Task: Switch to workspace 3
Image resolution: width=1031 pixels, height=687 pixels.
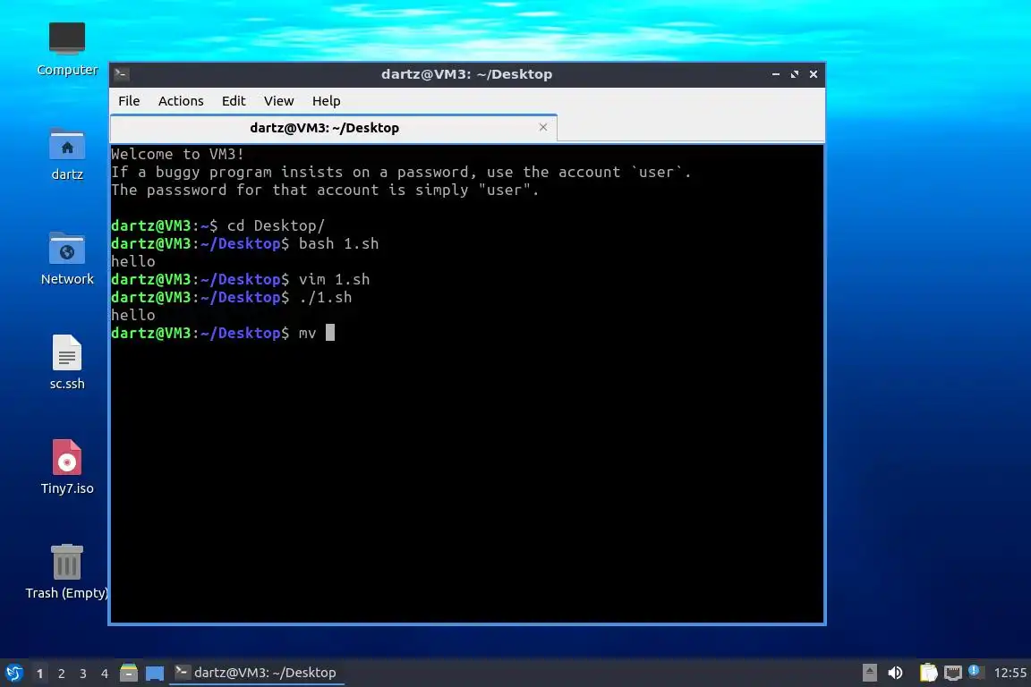Action: tap(83, 674)
